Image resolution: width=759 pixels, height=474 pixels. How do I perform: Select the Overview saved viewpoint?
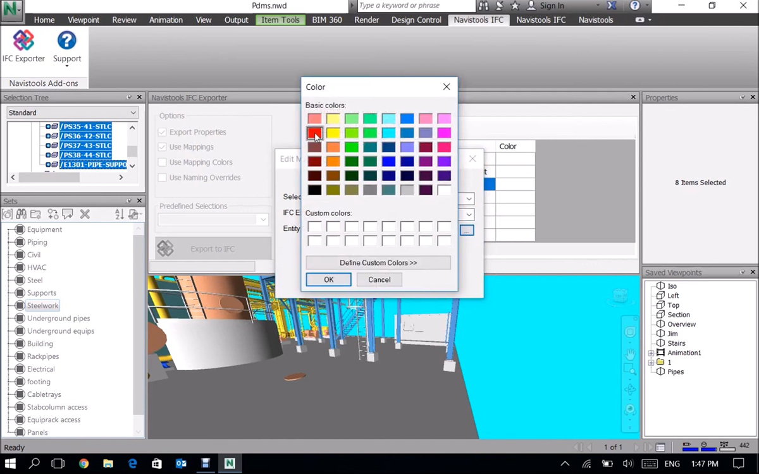coord(681,324)
